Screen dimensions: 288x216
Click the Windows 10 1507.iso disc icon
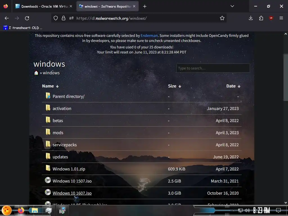coord(48,180)
